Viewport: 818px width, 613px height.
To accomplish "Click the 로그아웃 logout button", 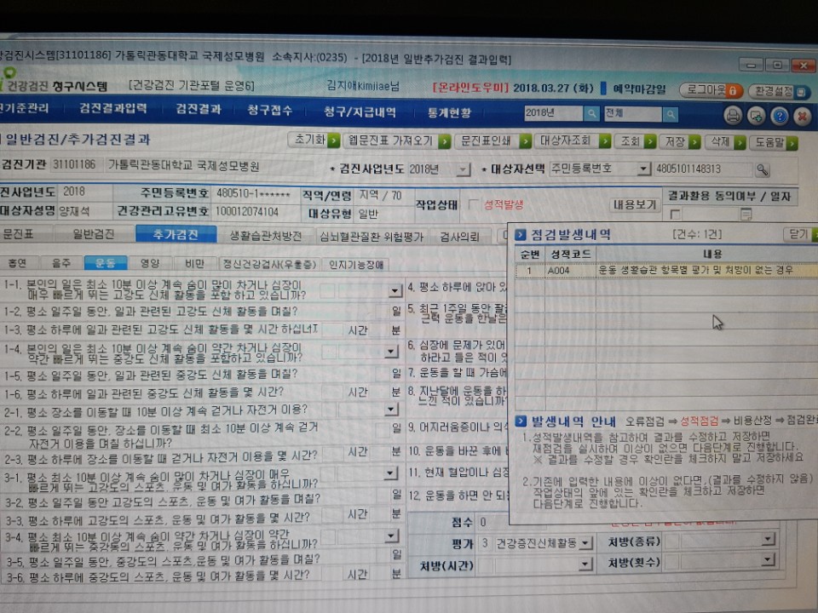I will (x=711, y=90).
